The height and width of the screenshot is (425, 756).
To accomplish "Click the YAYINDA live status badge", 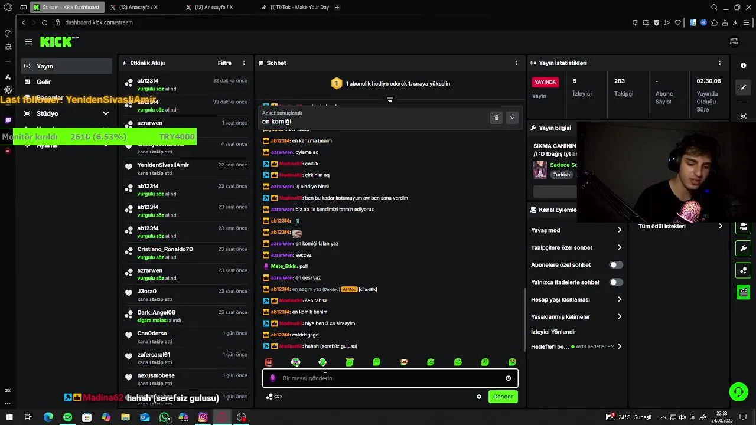I will (x=545, y=82).
